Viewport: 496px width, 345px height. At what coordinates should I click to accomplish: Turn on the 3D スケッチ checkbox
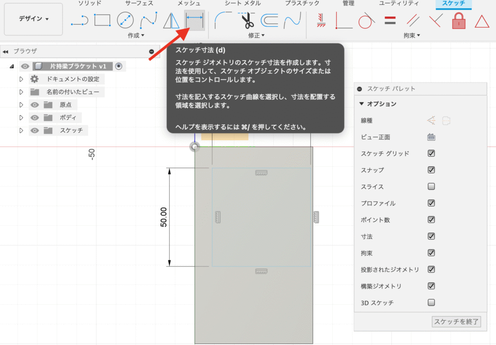(431, 303)
